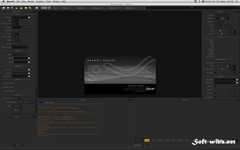Toggle Motion Blur
Image resolution: width=240 pixels, height=150 pixels.
pyautogui.click(x=12, y=83)
